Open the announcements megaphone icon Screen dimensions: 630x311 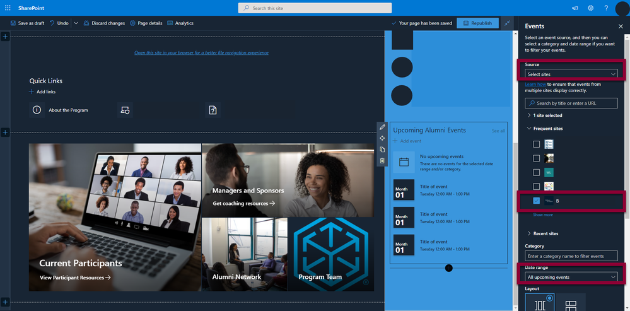pos(575,8)
